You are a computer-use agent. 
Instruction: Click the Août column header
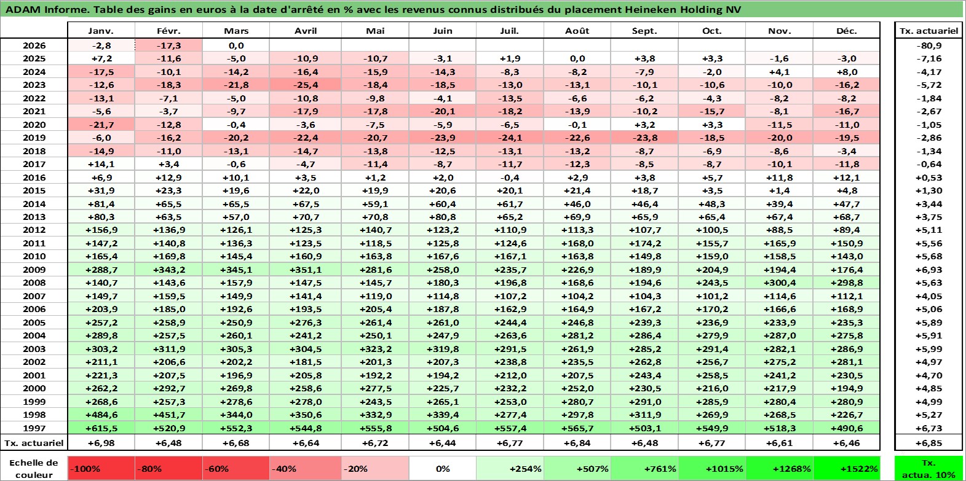pyautogui.click(x=577, y=31)
